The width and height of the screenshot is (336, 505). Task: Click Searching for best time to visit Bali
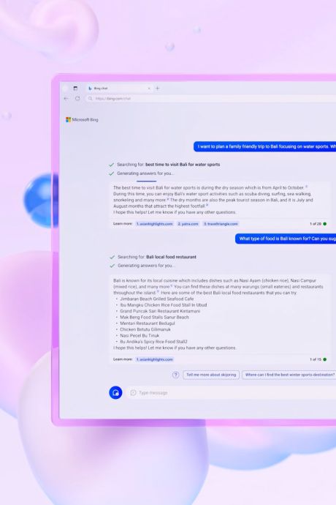coord(169,165)
